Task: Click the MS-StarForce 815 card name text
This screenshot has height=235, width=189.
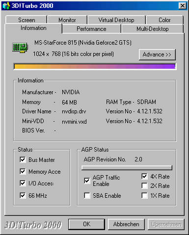Action: coord(83,43)
